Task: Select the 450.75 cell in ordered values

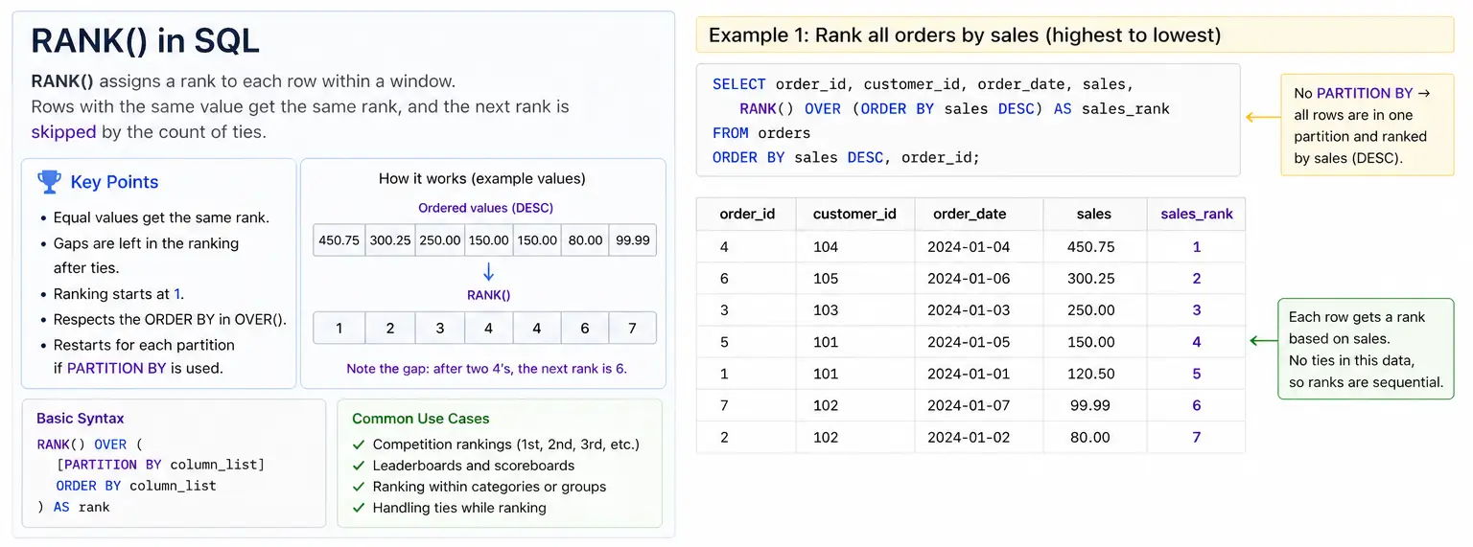Action: [339, 240]
